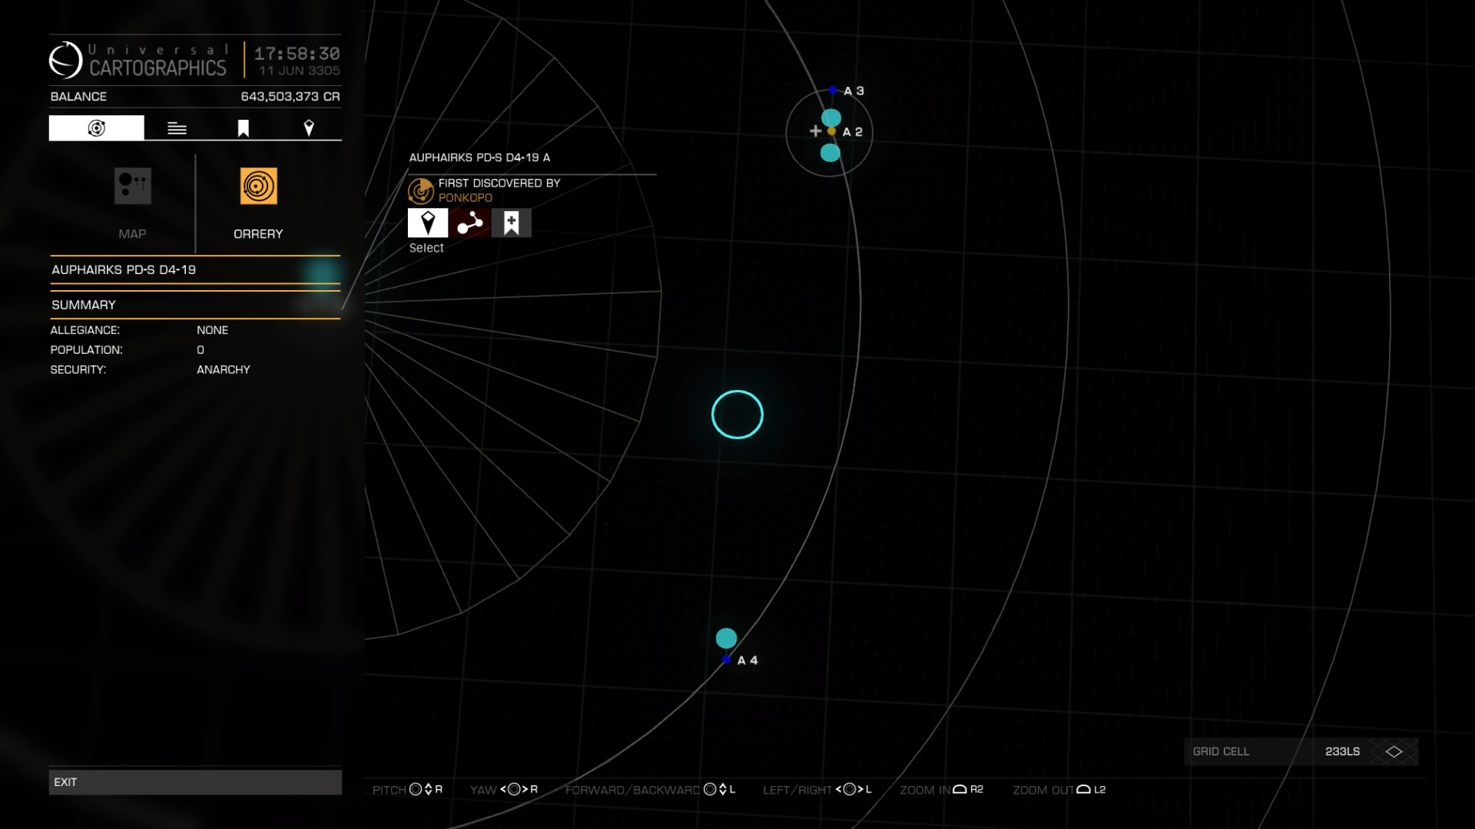Select the teal planet above A 2
The width and height of the screenshot is (1475, 829).
[831, 118]
